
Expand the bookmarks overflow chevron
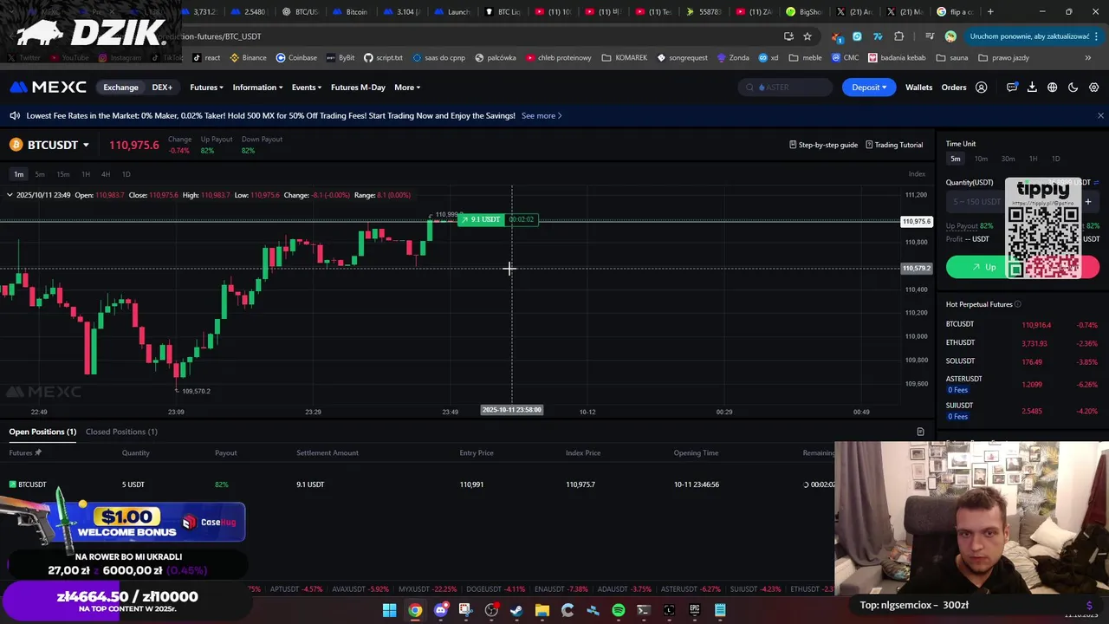click(1087, 58)
